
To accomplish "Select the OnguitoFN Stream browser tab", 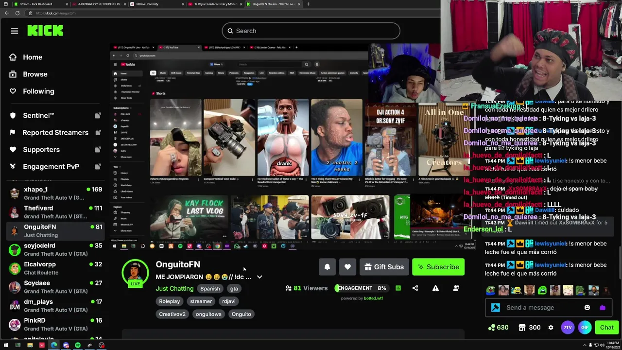I will [x=274, y=4].
